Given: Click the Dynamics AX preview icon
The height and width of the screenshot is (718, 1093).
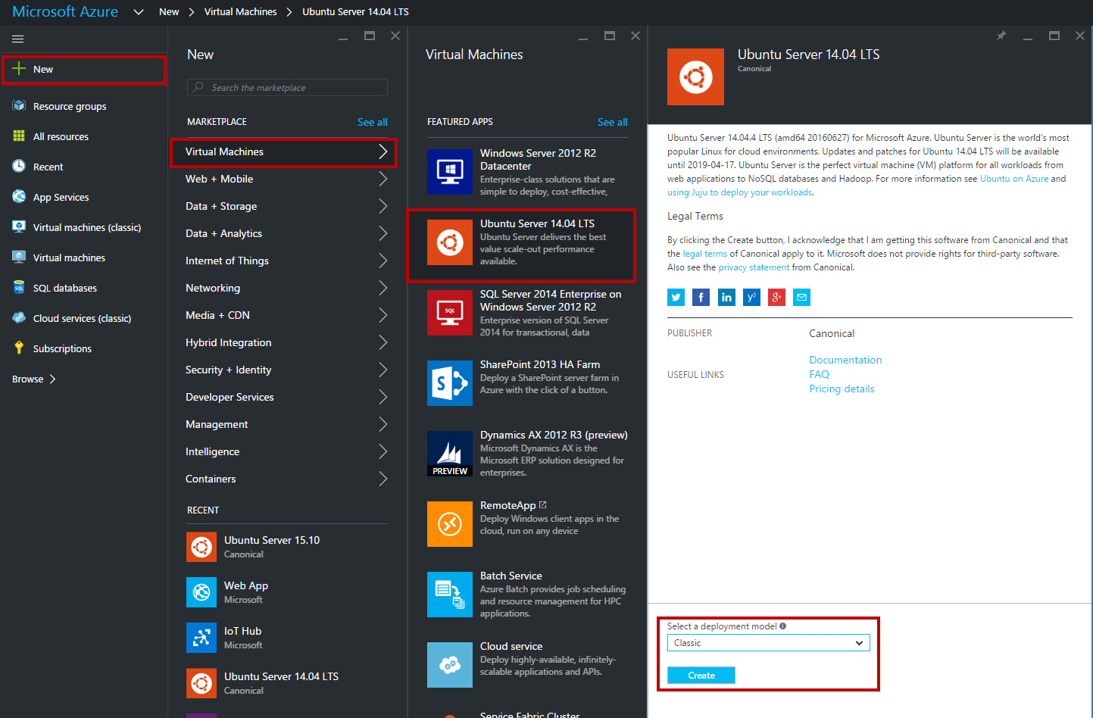Looking at the screenshot, I should (450, 454).
